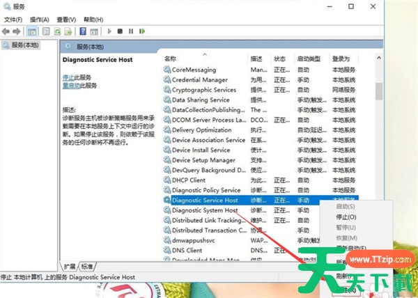418x298 pixels.
Task: Open the 查看(V) menu
Action: point(66,19)
